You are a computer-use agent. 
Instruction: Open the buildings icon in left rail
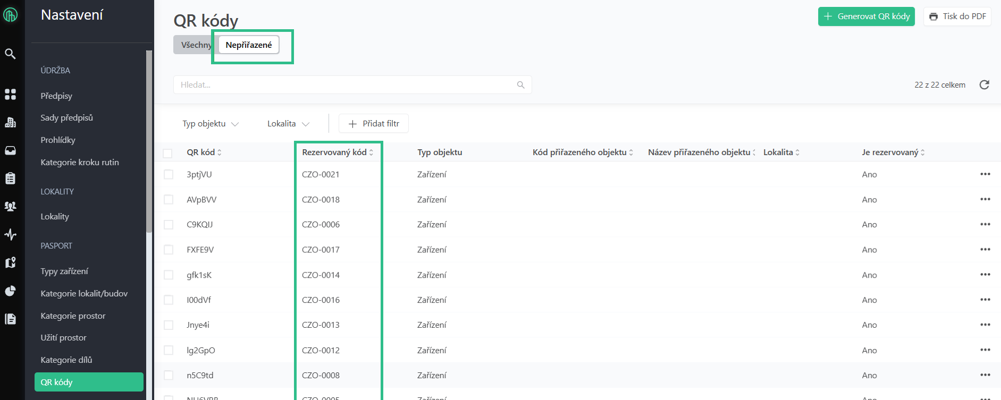point(10,123)
